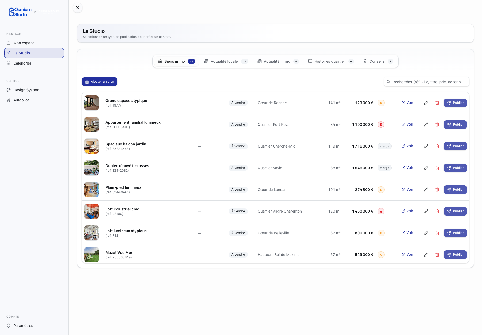Click the E energy badge for Appartement familial
Viewport: 482px width, 335px height.
pos(381,125)
